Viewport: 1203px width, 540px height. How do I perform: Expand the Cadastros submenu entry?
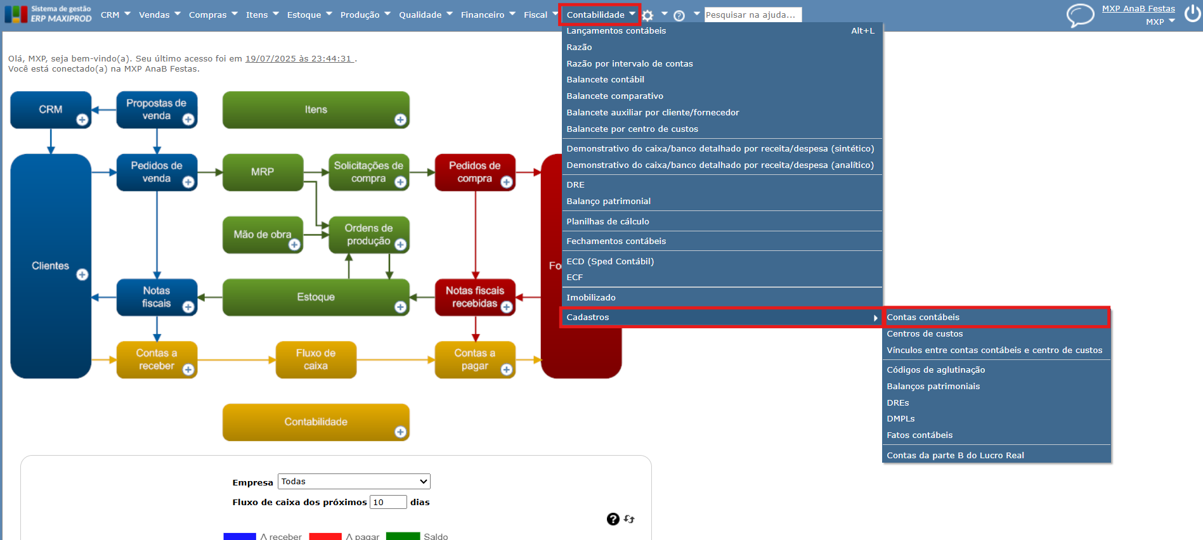click(x=722, y=317)
